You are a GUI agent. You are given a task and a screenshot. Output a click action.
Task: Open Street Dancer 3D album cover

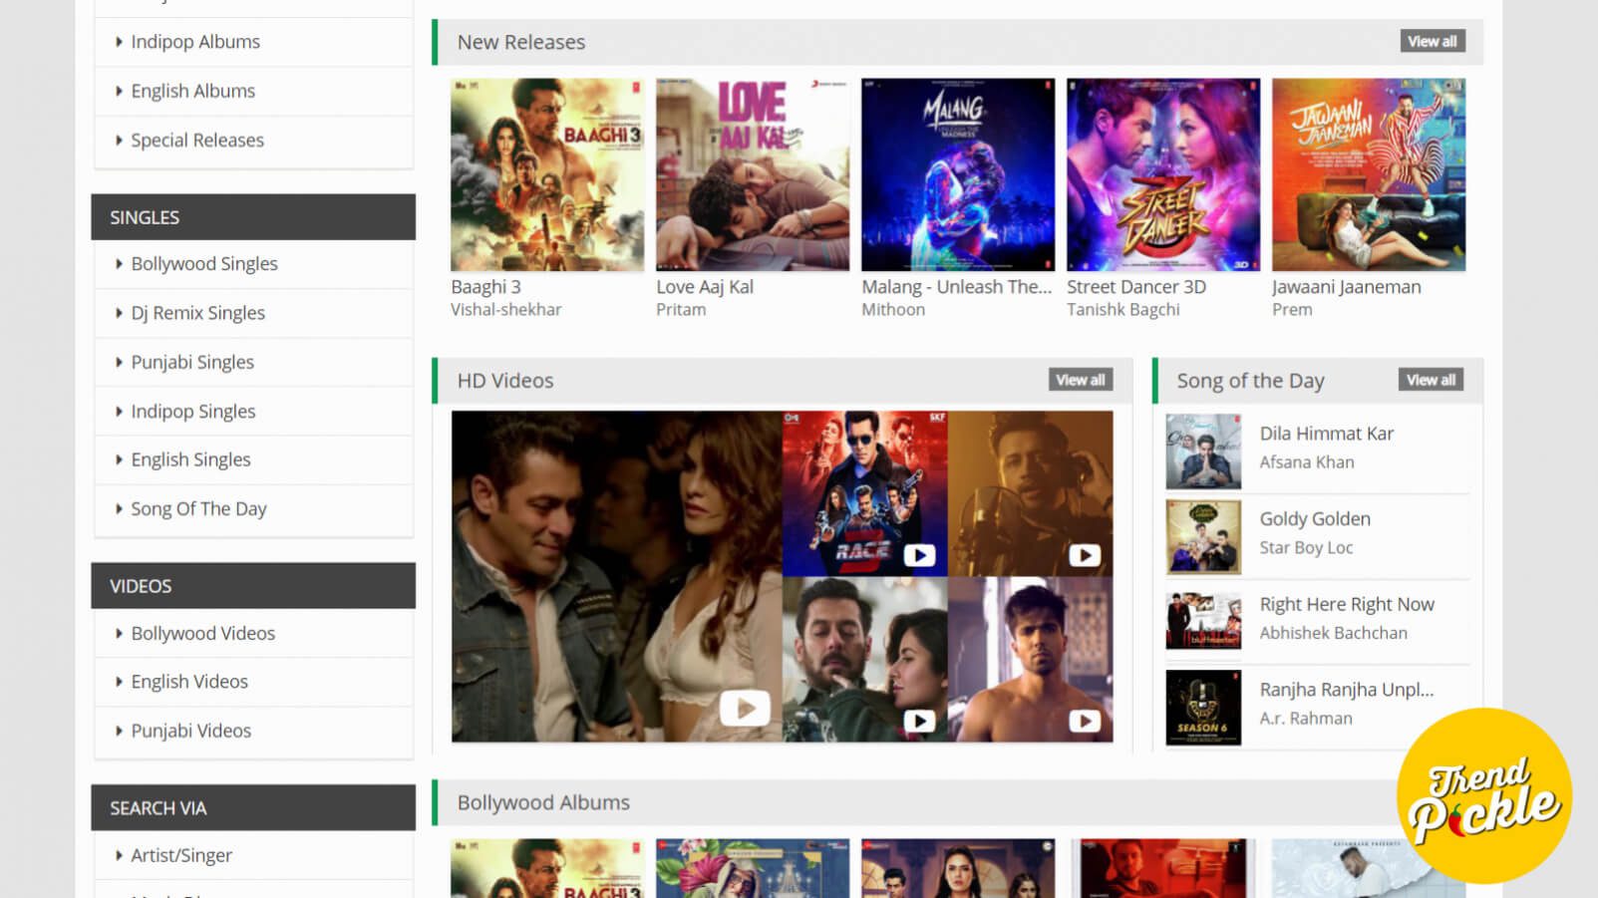coord(1163,174)
